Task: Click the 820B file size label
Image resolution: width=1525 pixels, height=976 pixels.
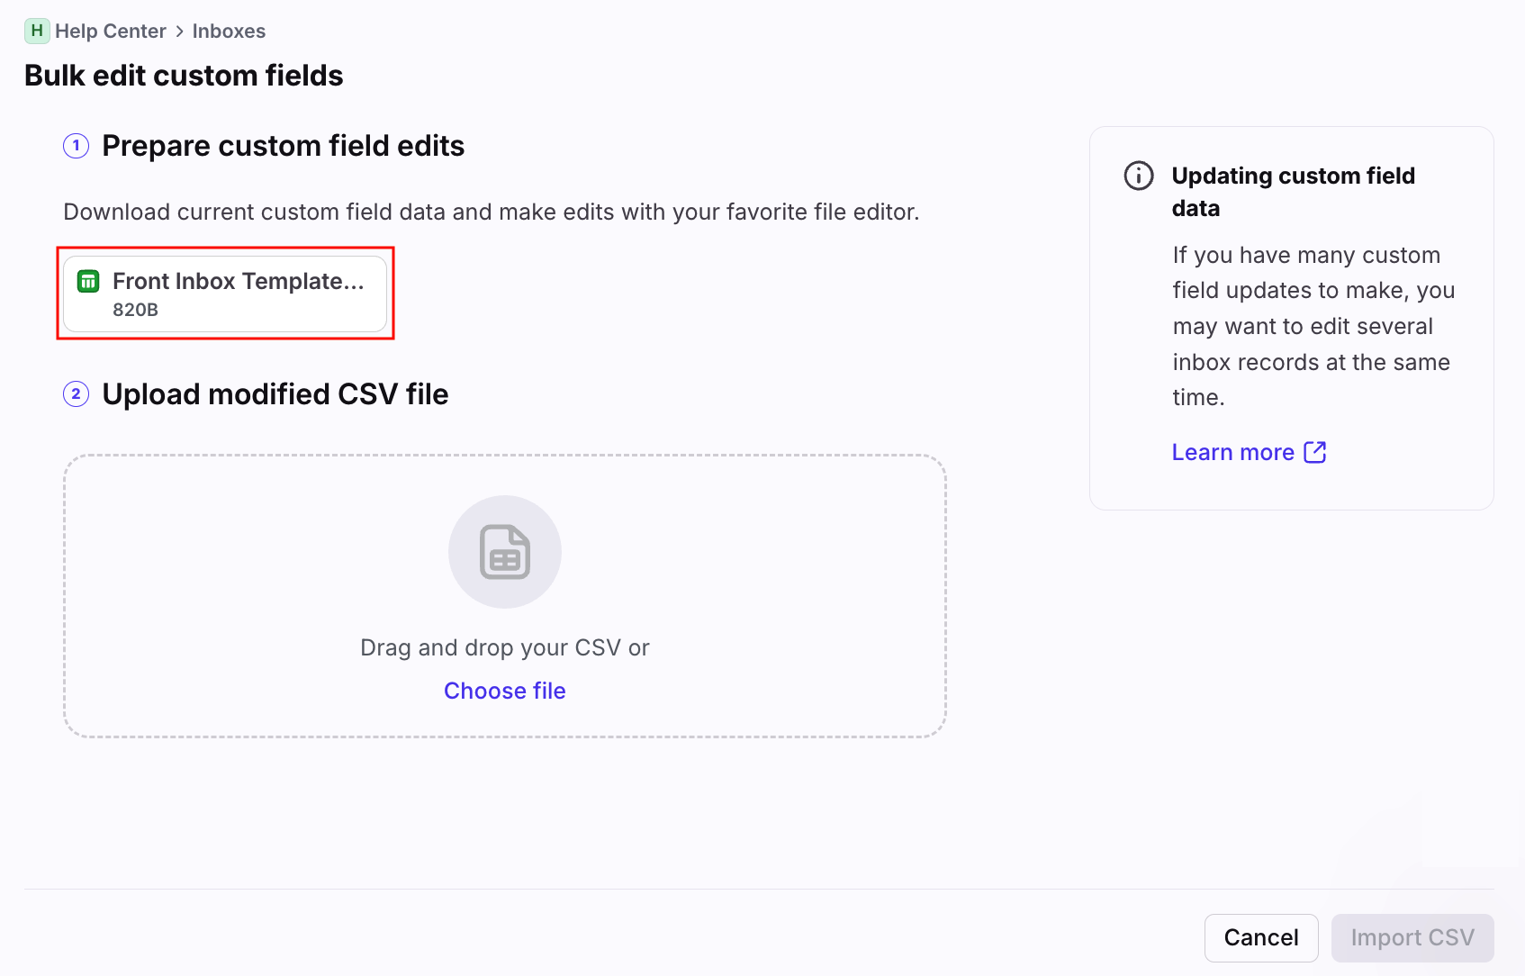Action: point(136,310)
